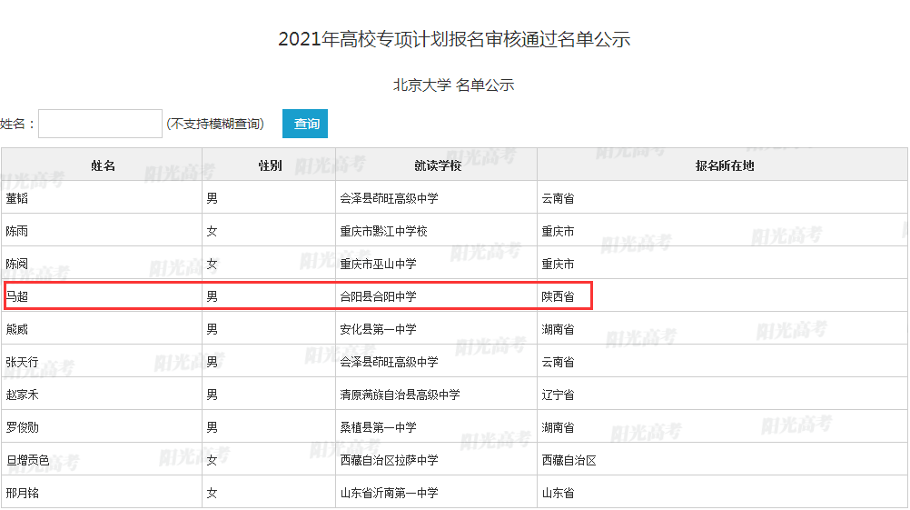Select the 姓名 column header
Screen dimensions: 910x510
click(103, 165)
